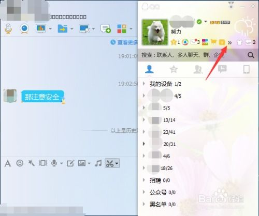The width and height of the screenshot is (259, 216).
Task: Start a video call with webcam icon
Action: tap(24, 28)
